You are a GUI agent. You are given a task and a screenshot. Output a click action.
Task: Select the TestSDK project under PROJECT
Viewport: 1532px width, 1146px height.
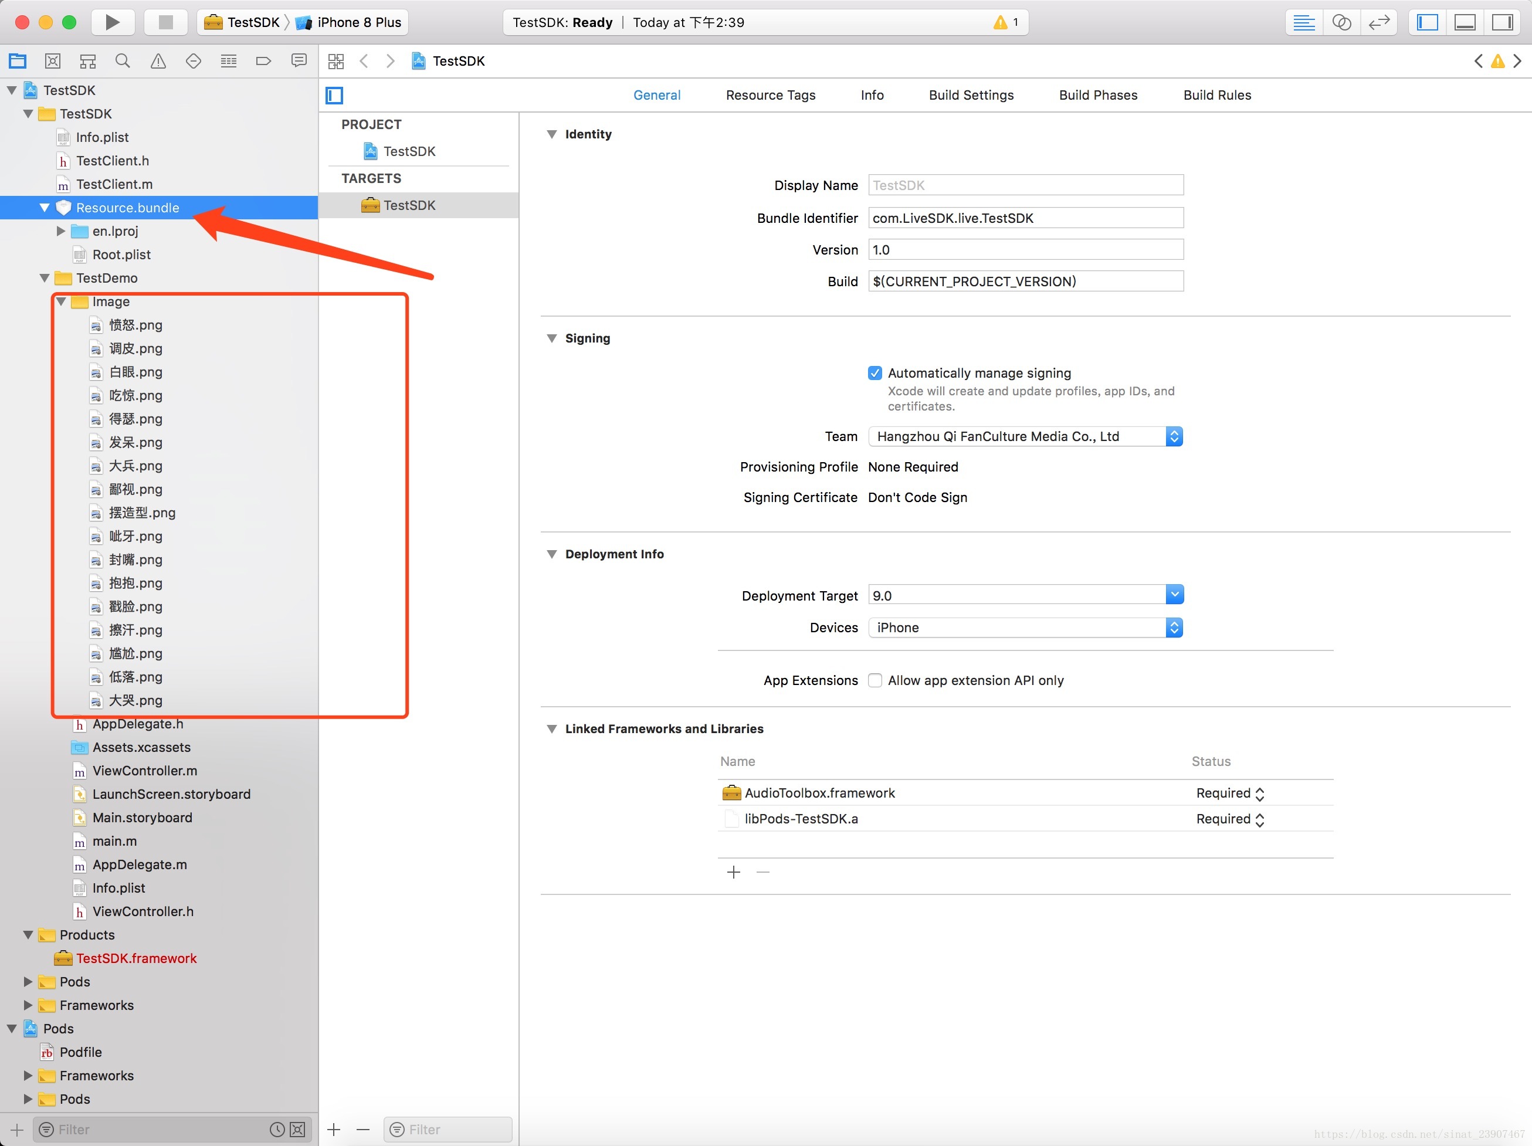coord(409,151)
